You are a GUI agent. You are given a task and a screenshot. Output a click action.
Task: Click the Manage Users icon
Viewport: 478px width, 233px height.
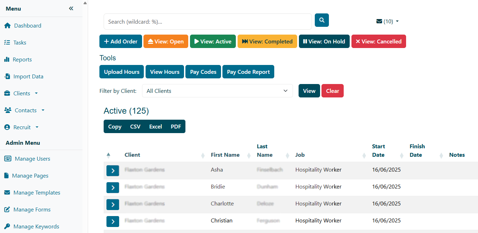click(x=8, y=159)
